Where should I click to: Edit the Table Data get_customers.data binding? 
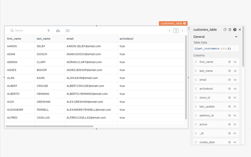(216, 48)
